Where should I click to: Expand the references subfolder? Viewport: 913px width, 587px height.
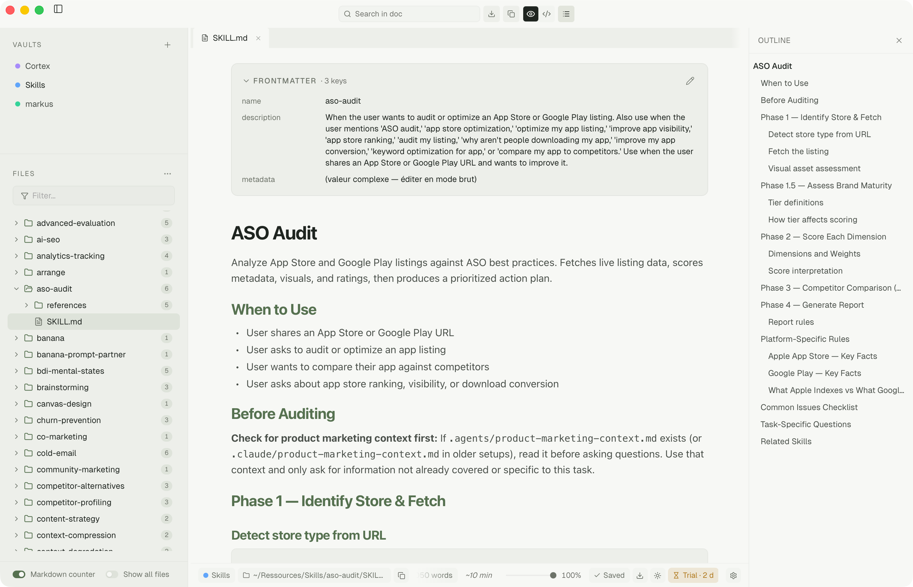(26, 305)
